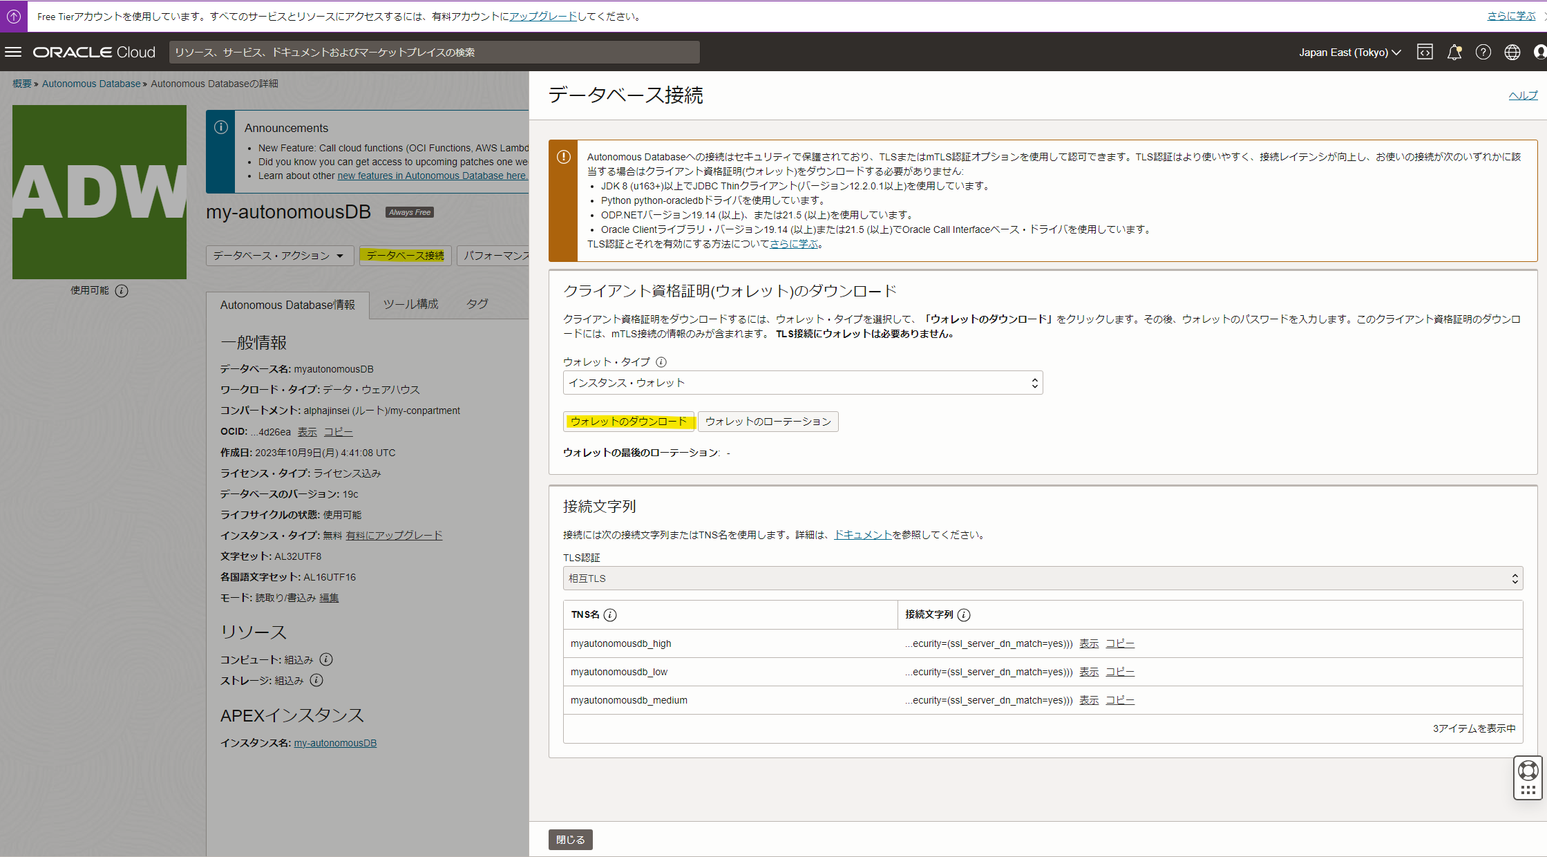
Task: Open Cloud Shell developer tools icon
Action: (1425, 52)
